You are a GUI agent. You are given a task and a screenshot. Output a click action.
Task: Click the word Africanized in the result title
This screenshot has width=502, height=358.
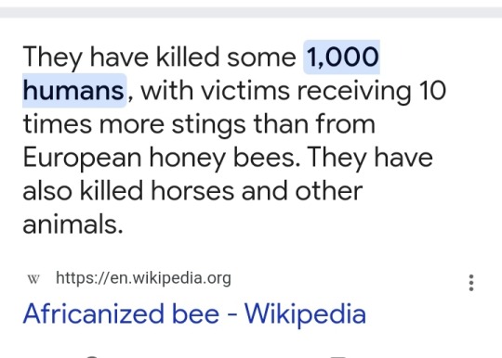[x=94, y=313]
